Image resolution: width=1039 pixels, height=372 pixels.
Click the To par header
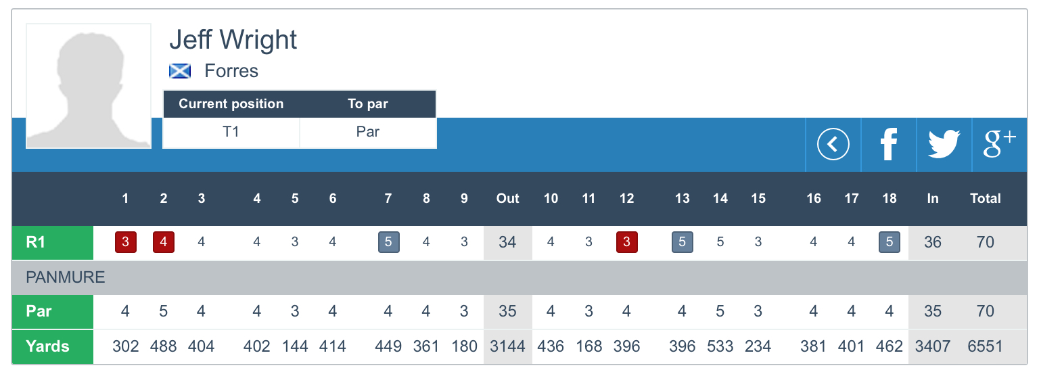pos(368,104)
